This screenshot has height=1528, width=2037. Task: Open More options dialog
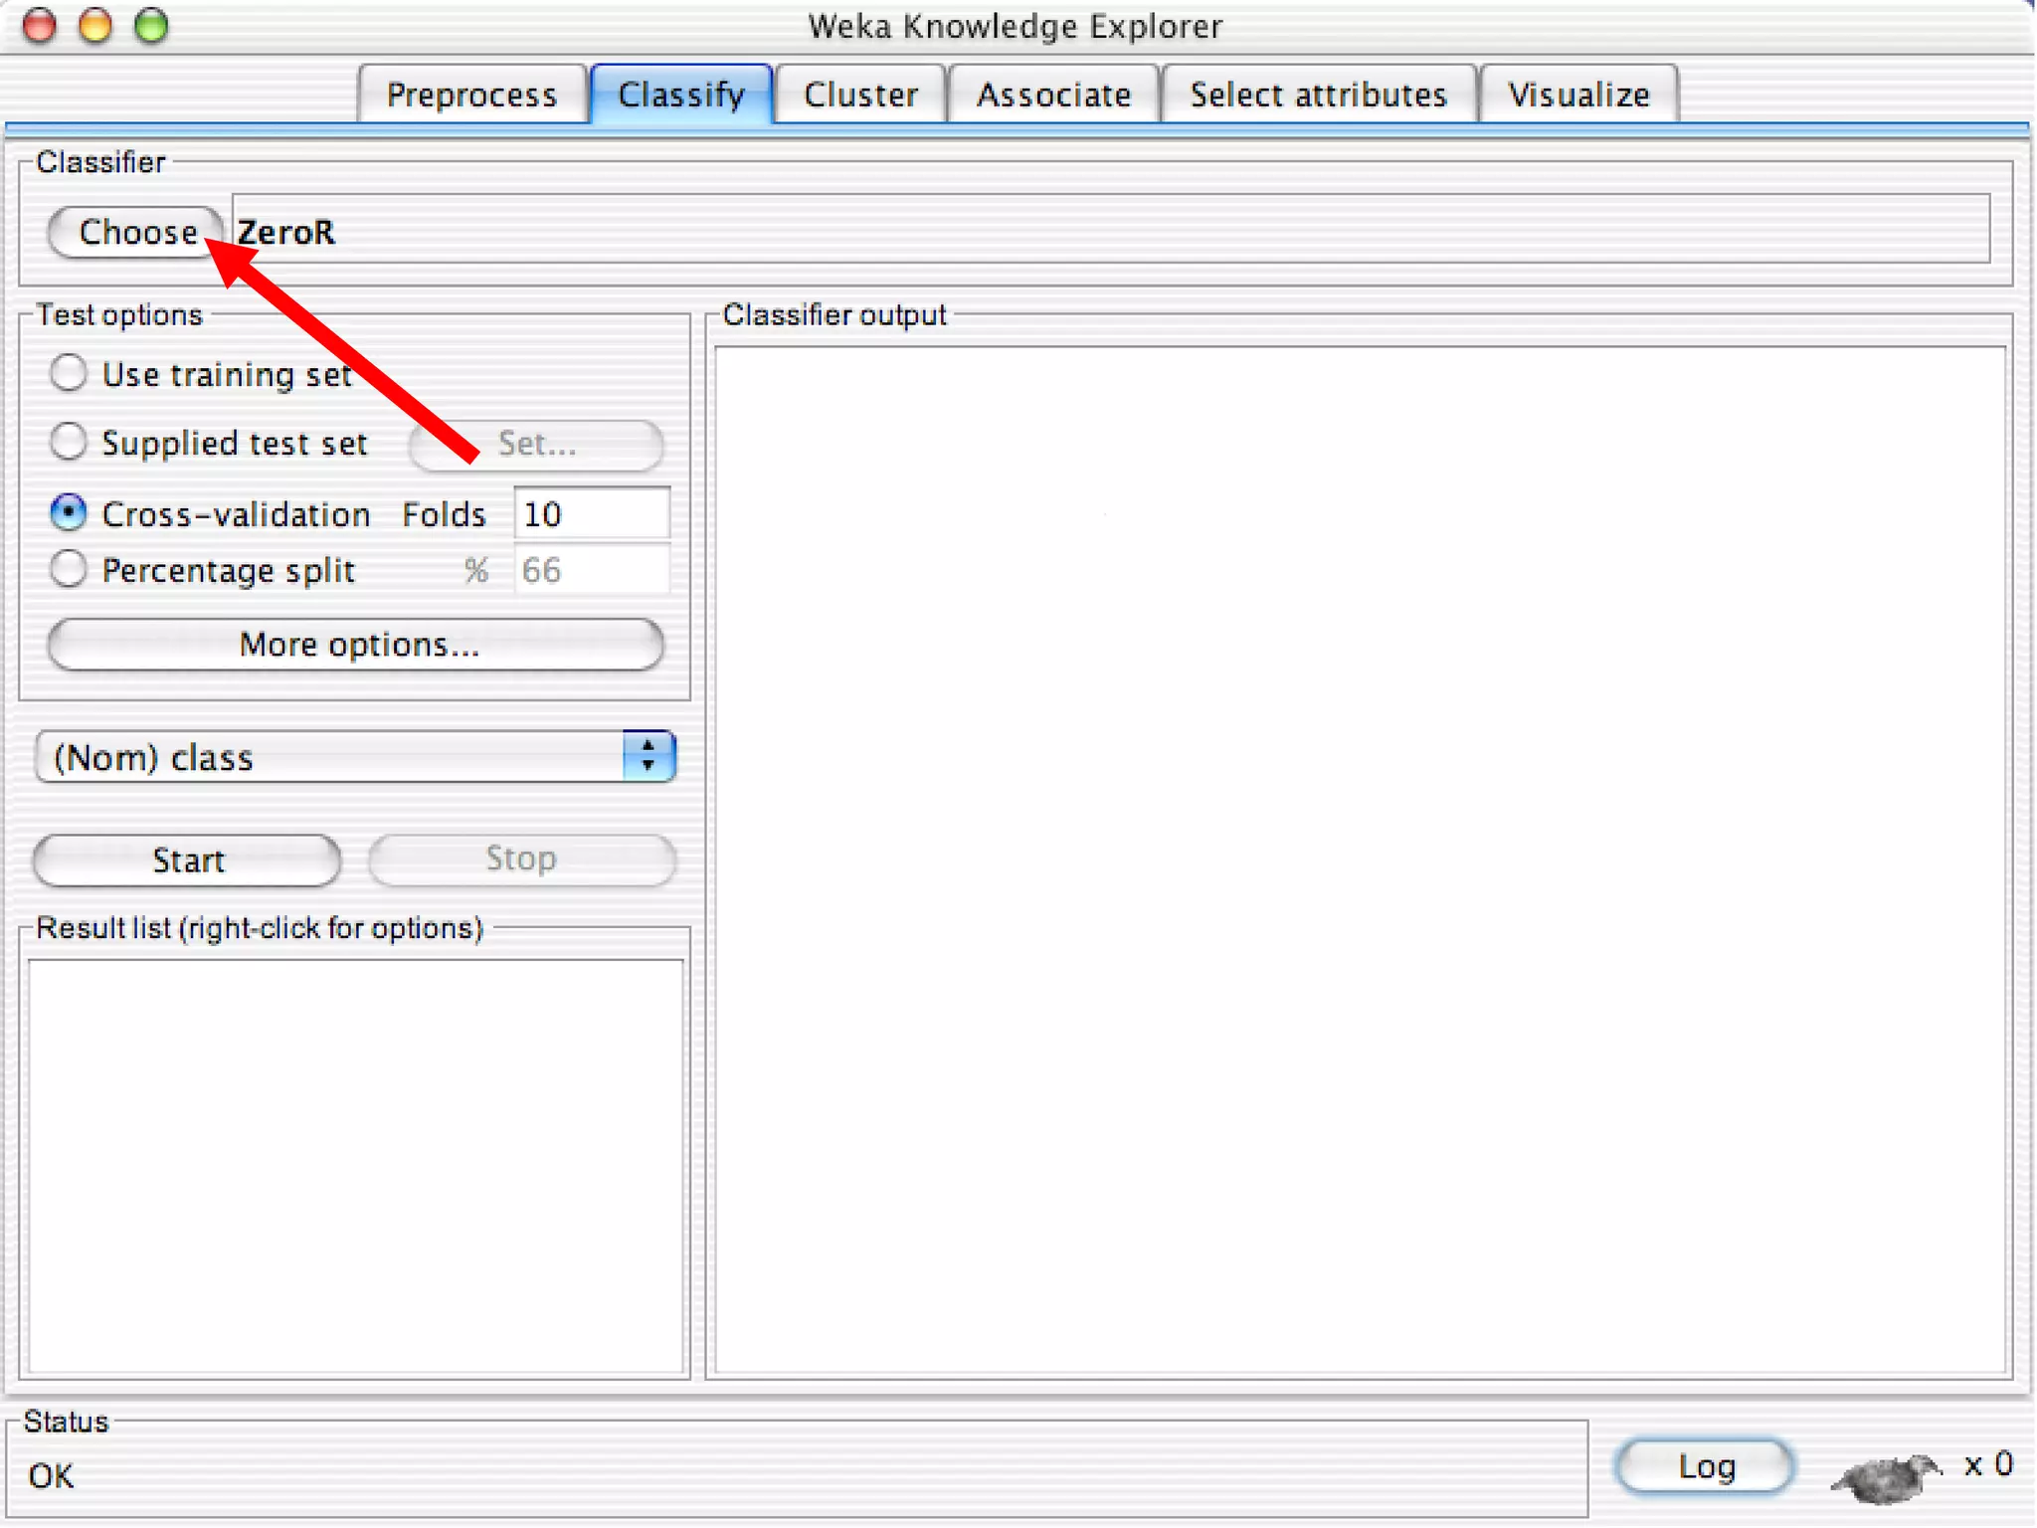[x=357, y=645]
